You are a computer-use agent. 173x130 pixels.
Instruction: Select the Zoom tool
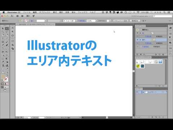(x=7, y=72)
